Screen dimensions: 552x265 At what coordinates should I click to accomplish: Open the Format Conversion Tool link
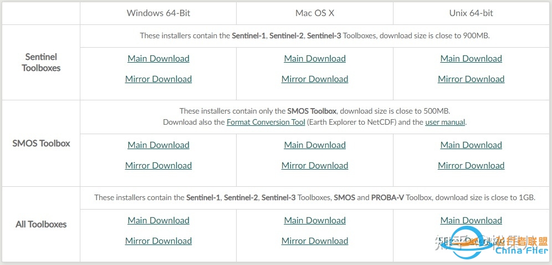(266, 122)
